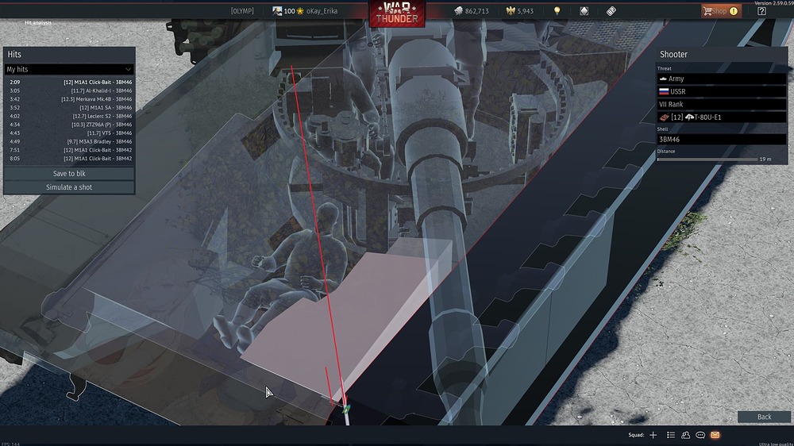This screenshot has height=446, width=794.
Task: Click the 862,713 Silver Lions balance
Action: coord(476,10)
